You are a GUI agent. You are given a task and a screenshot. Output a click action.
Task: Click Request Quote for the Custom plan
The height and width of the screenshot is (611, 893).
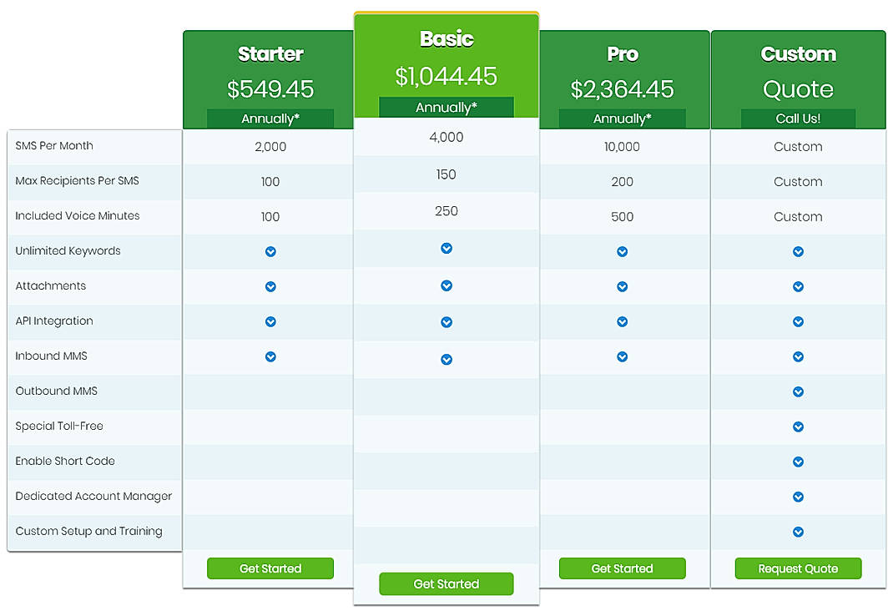point(799,568)
